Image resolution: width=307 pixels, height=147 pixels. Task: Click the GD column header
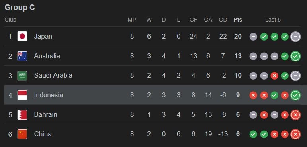tap(223, 20)
